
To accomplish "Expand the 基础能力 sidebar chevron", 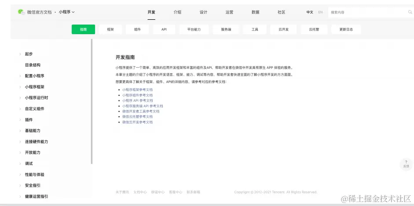I will pos(20,131).
